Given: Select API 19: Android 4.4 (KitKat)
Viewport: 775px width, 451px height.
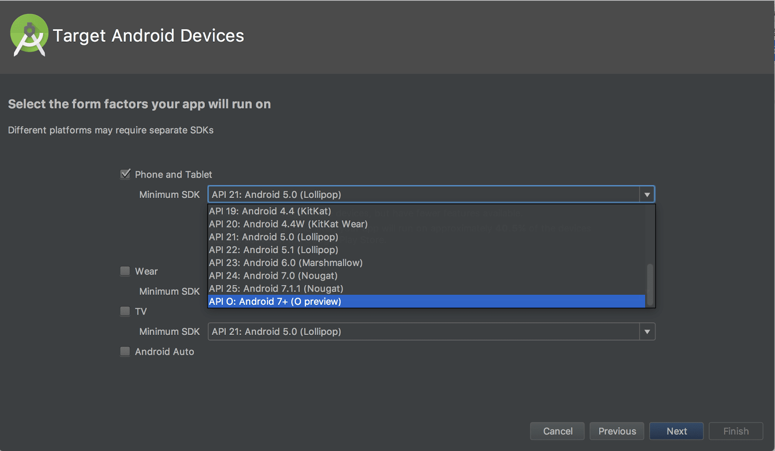Looking at the screenshot, I should tap(270, 211).
